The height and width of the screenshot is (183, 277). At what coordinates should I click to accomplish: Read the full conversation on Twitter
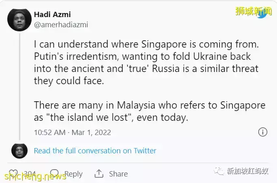coord(95,150)
